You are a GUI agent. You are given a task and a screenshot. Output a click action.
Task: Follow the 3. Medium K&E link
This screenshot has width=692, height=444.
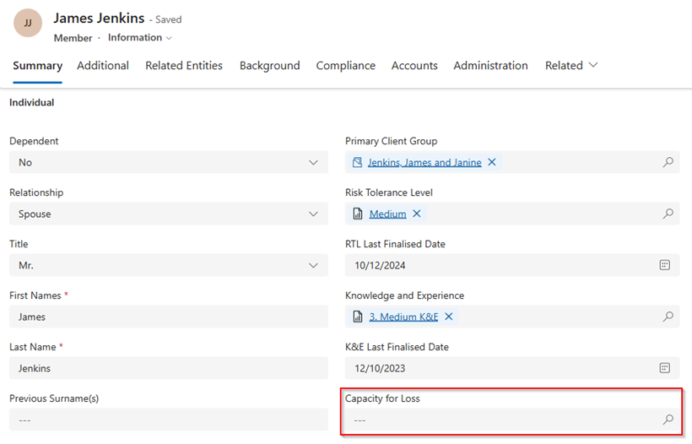pos(403,317)
